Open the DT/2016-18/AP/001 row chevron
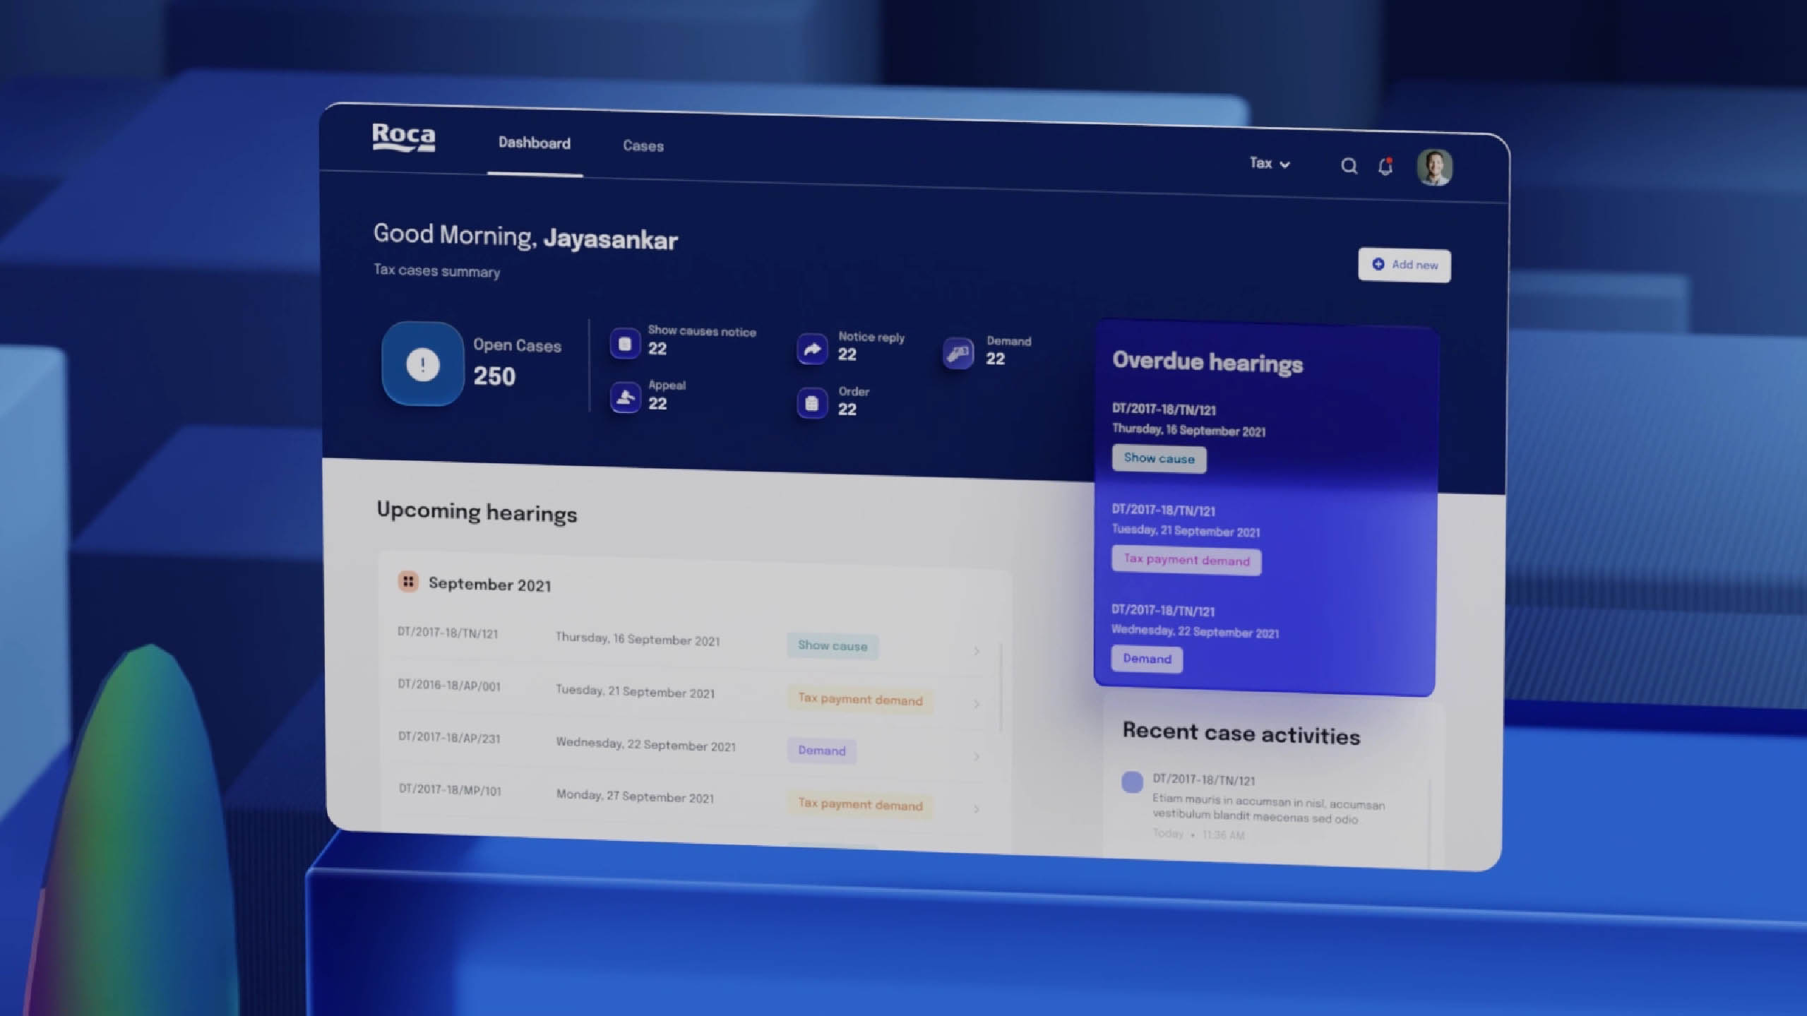Image resolution: width=1807 pixels, height=1016 pixels. [977, 704]
